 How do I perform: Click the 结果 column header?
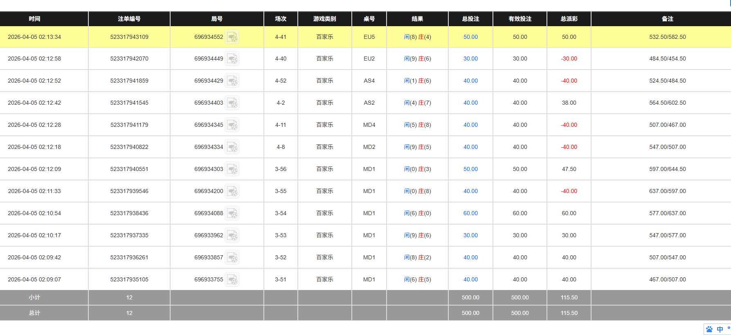(417, 19)
